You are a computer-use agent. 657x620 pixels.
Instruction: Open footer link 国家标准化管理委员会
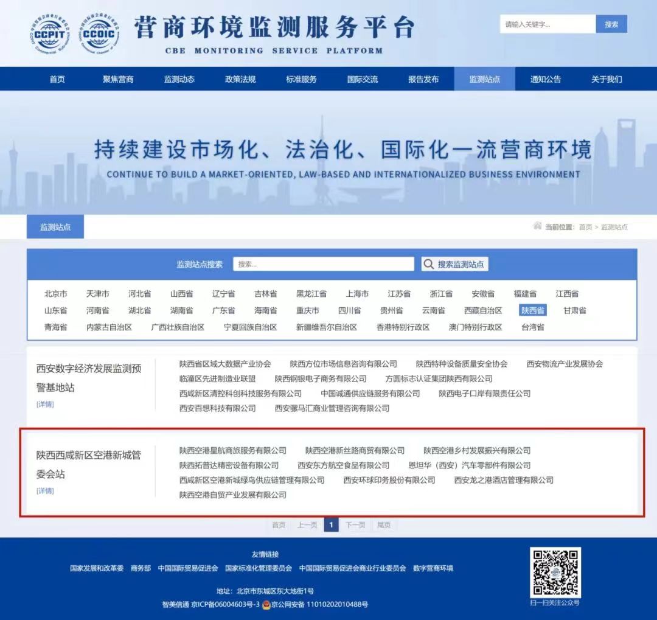click(259, 568)
